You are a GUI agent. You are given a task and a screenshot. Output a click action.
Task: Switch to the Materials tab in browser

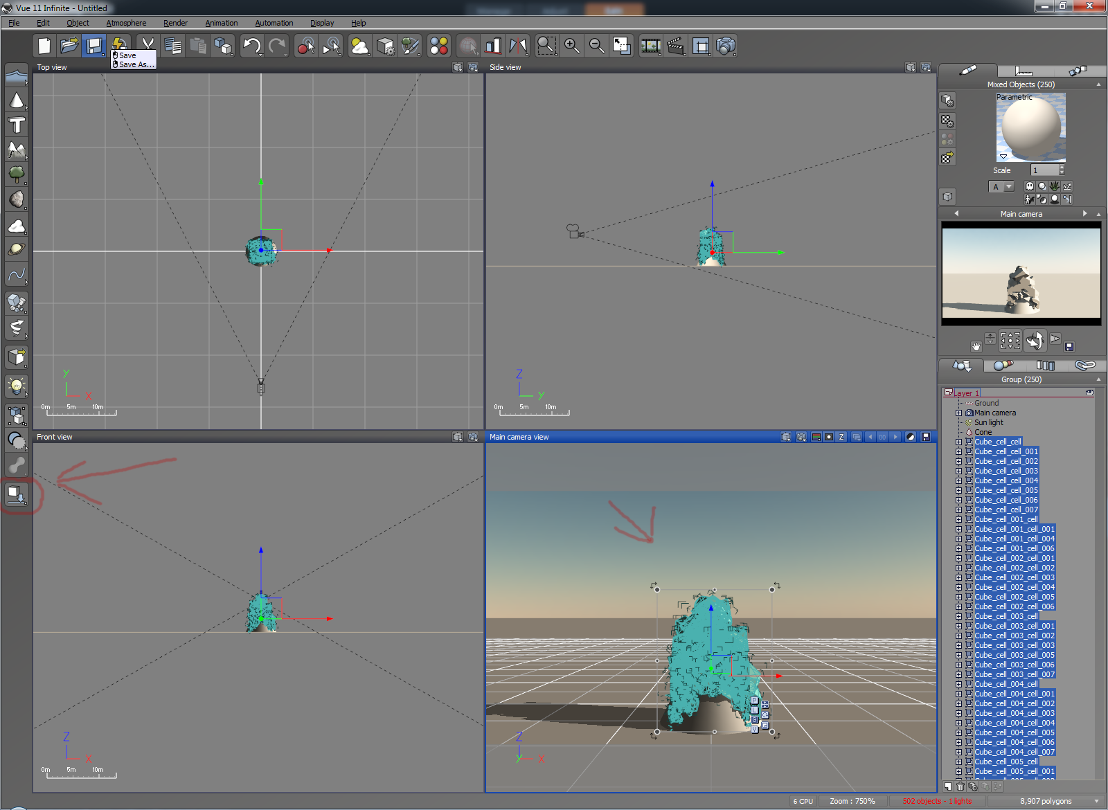pyautogui.click(x=1003, y=365)
